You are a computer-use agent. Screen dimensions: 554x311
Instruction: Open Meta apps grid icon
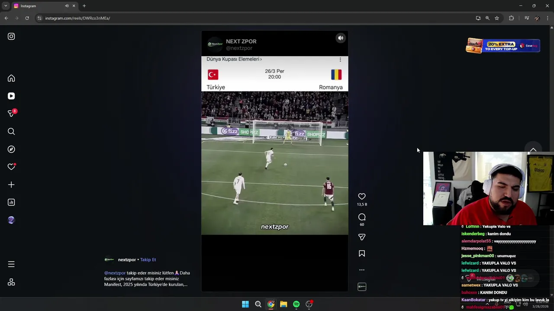(x=11, y=282)
